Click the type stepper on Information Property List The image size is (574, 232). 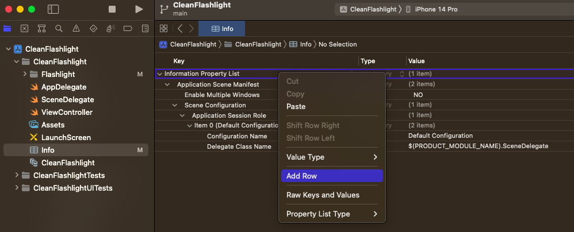click(401, 74)
